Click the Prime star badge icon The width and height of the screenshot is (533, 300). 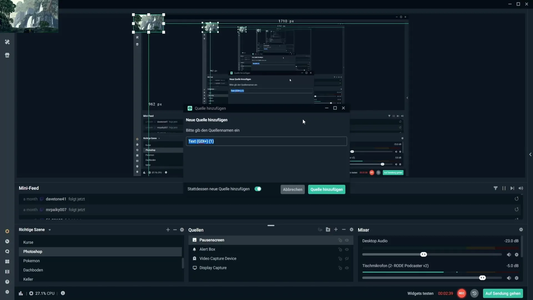[7, 231]
